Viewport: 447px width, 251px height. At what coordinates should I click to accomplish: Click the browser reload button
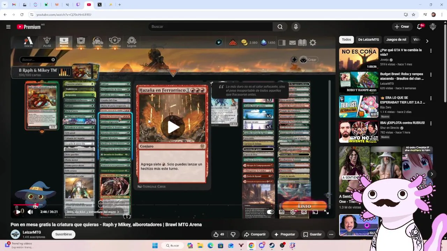tap(22, 15)
